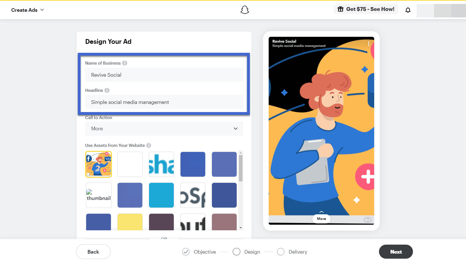Click the Name of Business input field
The height and width of the screenshot is (264, 466).
pyautogui.click(x=164, y=75)
